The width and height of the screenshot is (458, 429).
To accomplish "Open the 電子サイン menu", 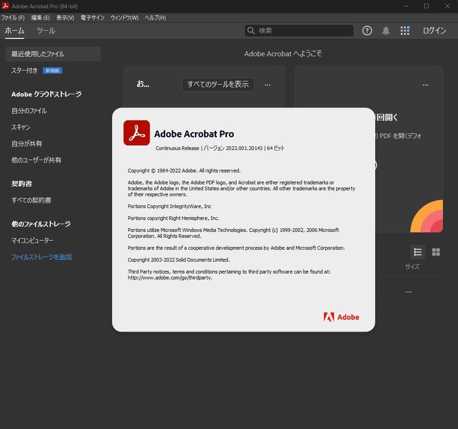I will 92,18.
